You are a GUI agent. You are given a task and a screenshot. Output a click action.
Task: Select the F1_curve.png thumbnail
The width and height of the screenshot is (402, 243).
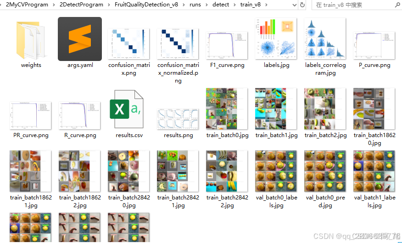pos(227,45)
